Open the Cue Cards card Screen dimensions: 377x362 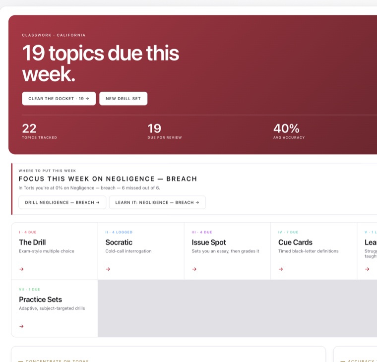click(314, 251)
